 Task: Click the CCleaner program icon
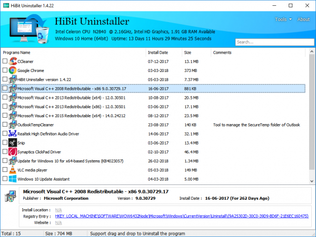pyautogui.click(x=13, y=61)
